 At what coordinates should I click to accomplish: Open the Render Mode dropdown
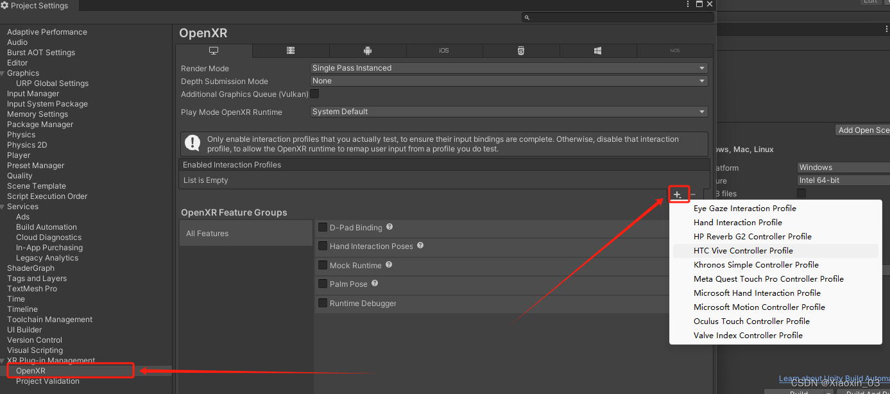click(x=508, y=67)
